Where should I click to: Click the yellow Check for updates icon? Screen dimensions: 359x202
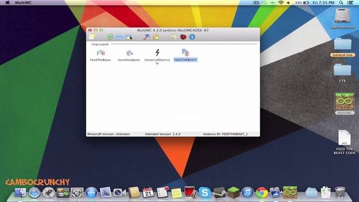[156, 37]
